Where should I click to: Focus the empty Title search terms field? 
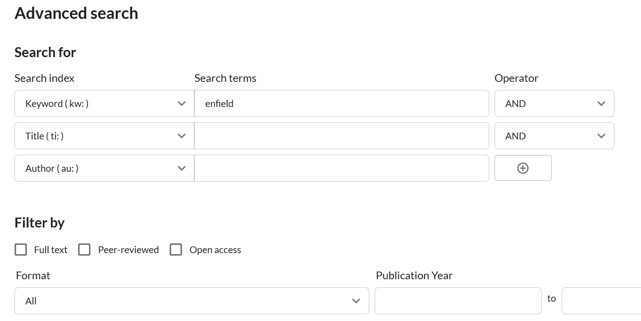pyautogui.click(x=341, y=136)
